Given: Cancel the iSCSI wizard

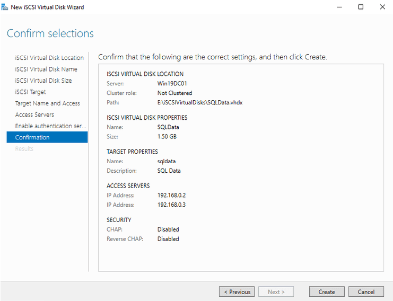Looking at the screenshot, I should (x=366, y=291).
